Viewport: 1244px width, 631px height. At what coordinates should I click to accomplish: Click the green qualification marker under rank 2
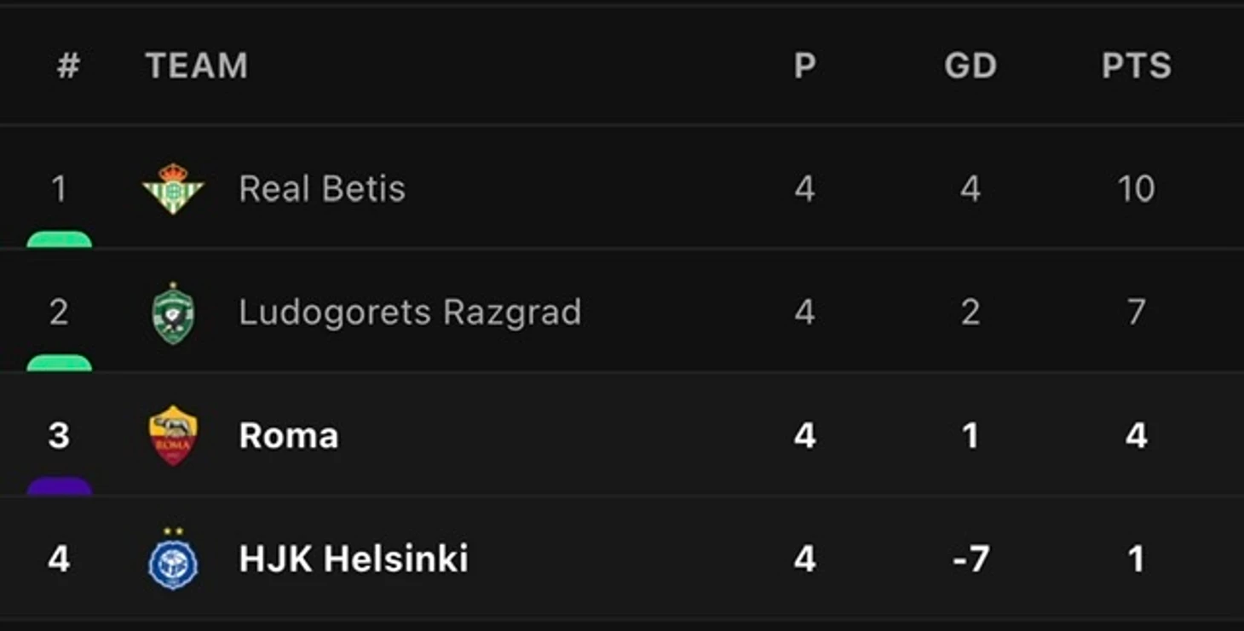point(59,363)
